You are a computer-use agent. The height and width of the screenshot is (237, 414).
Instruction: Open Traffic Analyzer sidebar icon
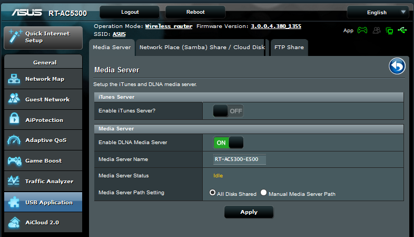coord(14,181)
